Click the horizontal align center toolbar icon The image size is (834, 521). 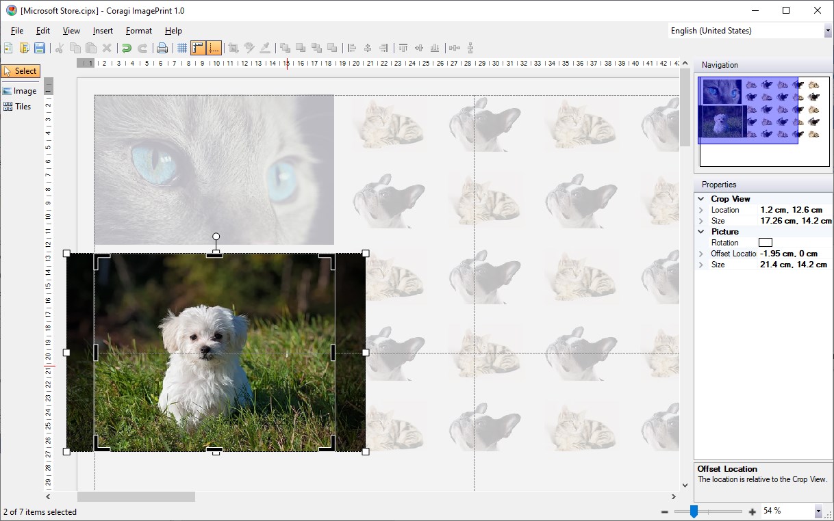366,48
